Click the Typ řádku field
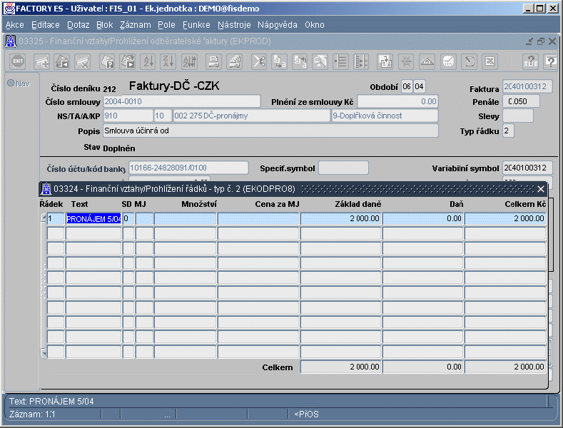This screenshot has width=563, height=428. click(508, 131)
